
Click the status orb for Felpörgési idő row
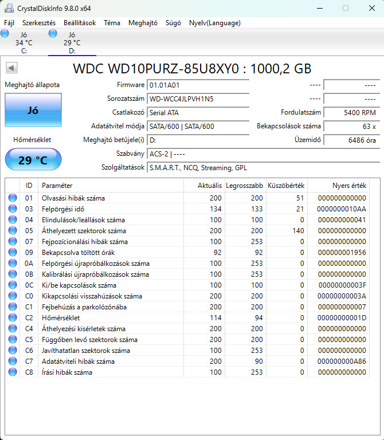coord(13,209)
